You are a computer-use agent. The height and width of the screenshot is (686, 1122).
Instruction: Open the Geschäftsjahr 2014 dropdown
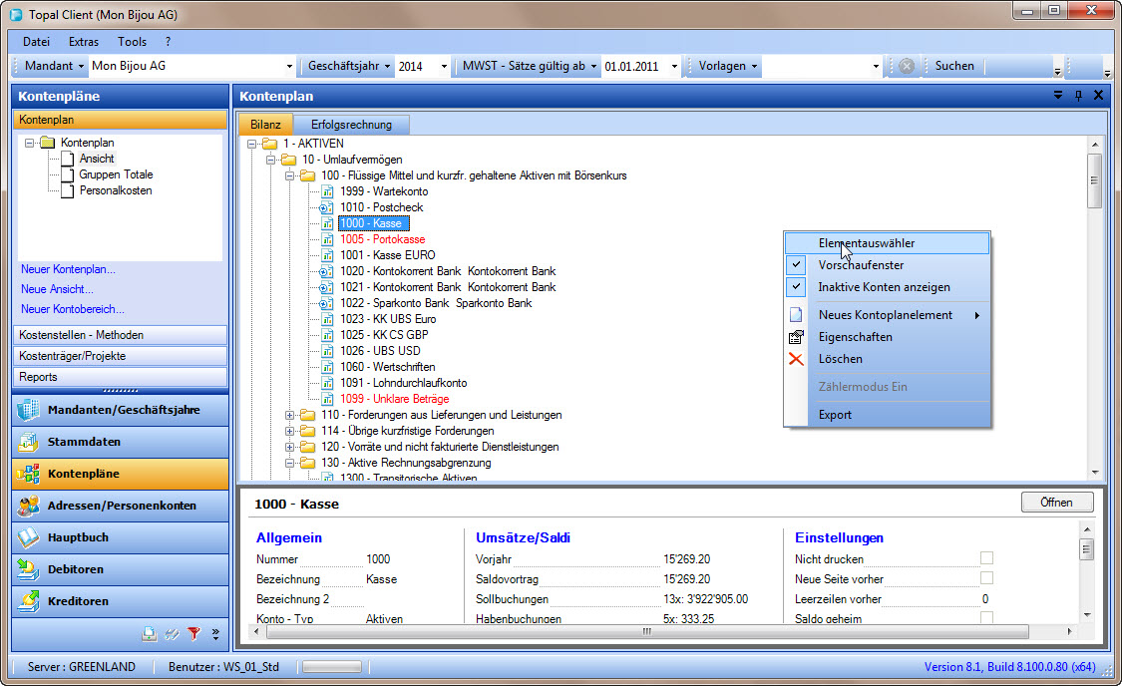click(443, 67)
